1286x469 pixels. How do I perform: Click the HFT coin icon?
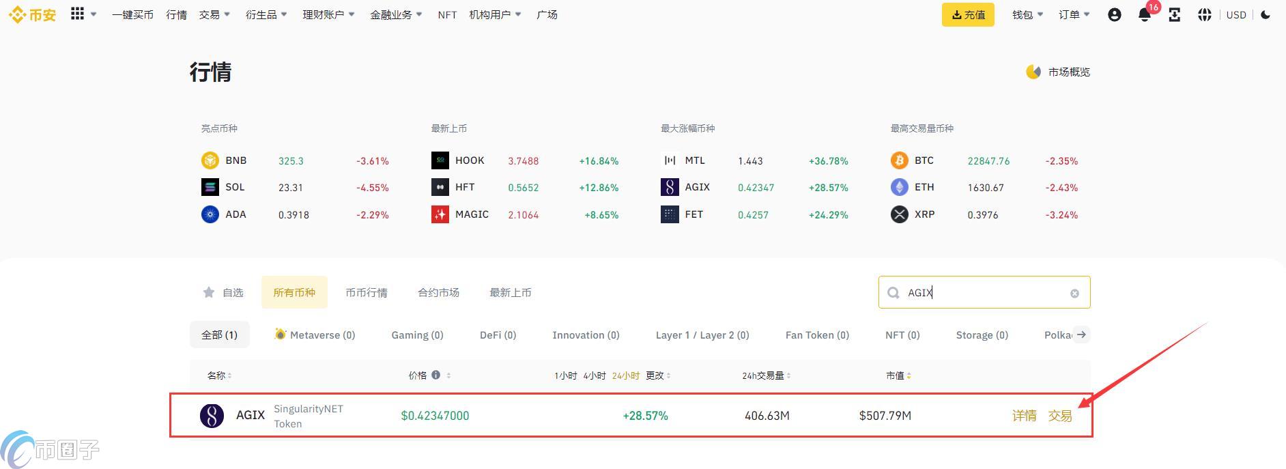[x=440, y=187]
